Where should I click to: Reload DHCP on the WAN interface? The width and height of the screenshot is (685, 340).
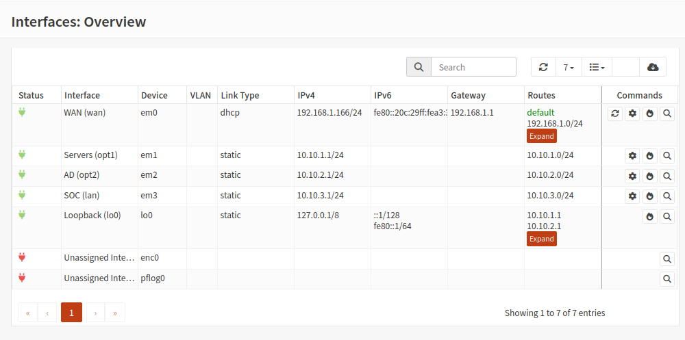tap(615, 114)
